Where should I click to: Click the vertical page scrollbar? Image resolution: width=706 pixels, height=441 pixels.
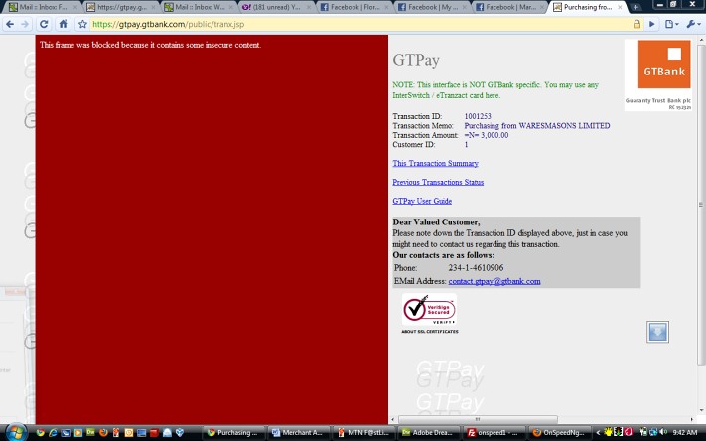[701, 205]
